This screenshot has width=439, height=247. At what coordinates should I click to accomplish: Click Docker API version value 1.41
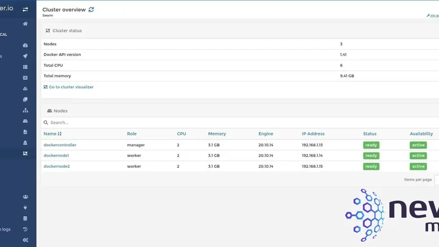[343, 55]
